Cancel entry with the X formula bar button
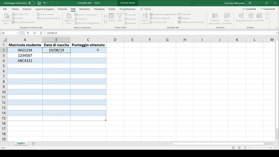The width and height of the screenshot is (279, 157). click(x=28, y=33)
